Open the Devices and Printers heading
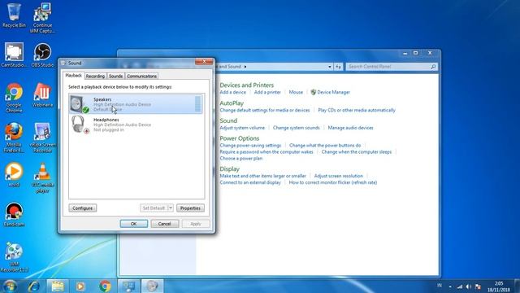The width and height of the screenshot is (520, 293). (x=246, y=85)
